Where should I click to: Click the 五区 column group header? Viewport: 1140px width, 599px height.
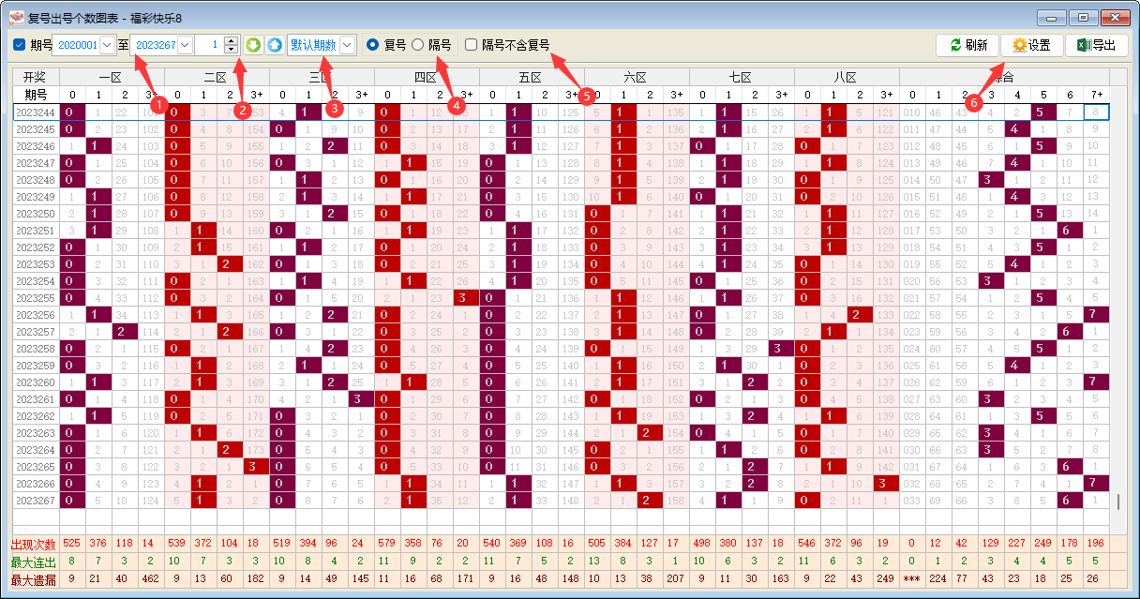click(x=531, y=77)
